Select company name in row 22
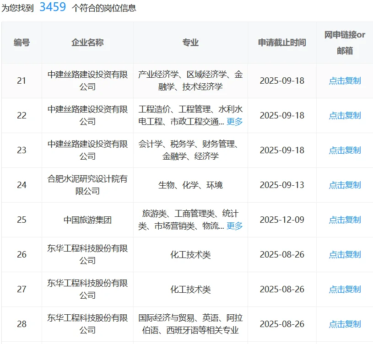 tap(87, 115)
